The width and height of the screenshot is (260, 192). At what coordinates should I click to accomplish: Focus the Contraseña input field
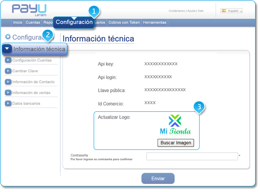pyautogui.click(x=192, y=156)
